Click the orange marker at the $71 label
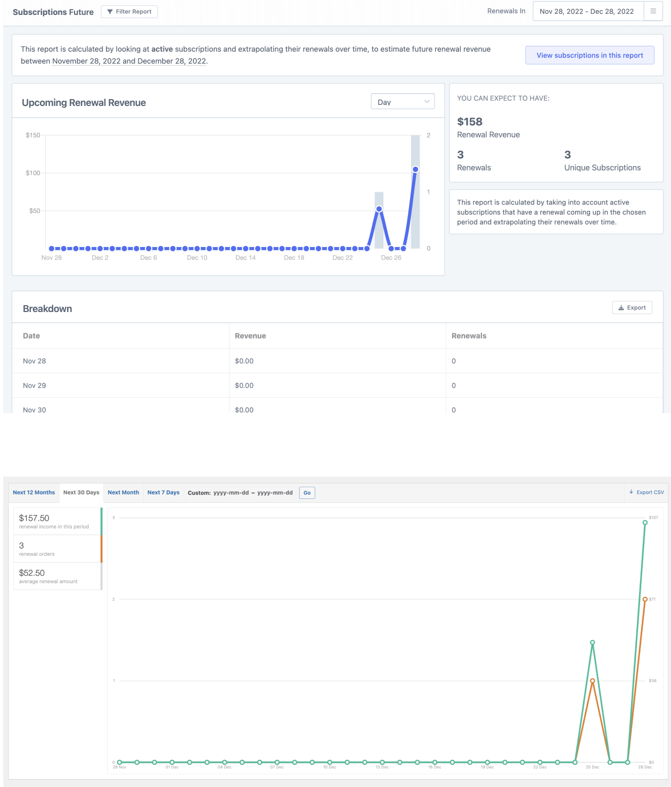 point(644,599)
